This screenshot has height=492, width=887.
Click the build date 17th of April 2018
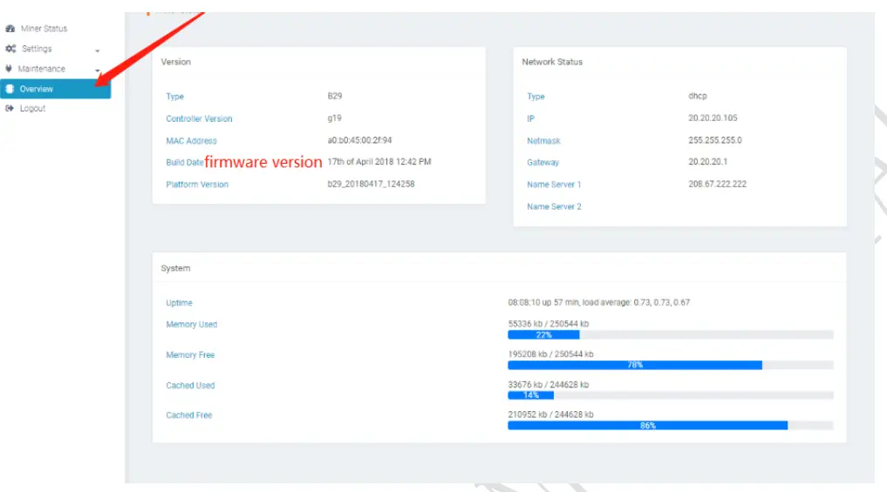click(x=379, y=162)
